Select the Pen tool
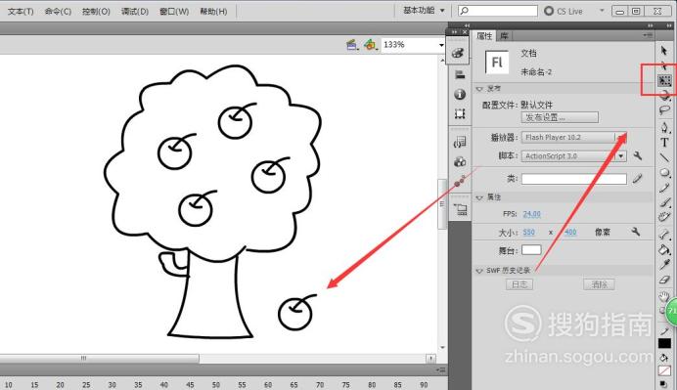The height and width of the screenshot is (390, 677). [664, 127]
